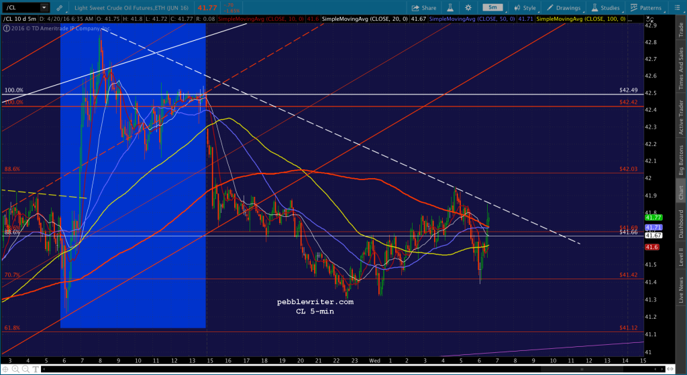Open the Studies menu
This screenshot has height=375, width=687.
pyautogui.click(x=606, y=8)
